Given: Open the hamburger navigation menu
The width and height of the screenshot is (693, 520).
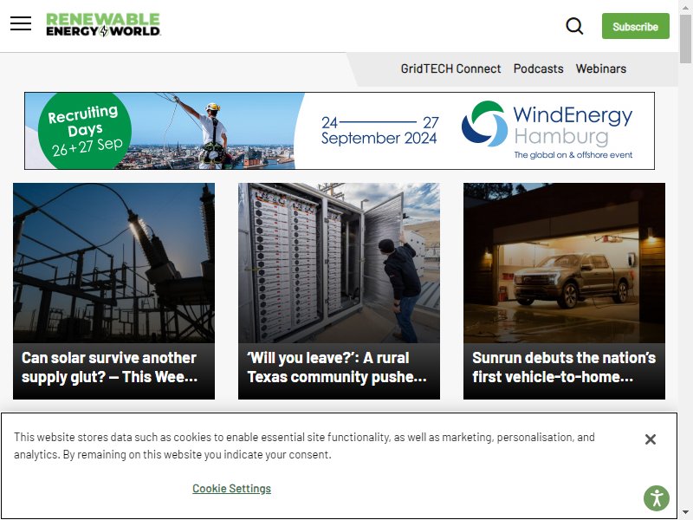Looking at the screenshot, I should (x=21, y=23).
